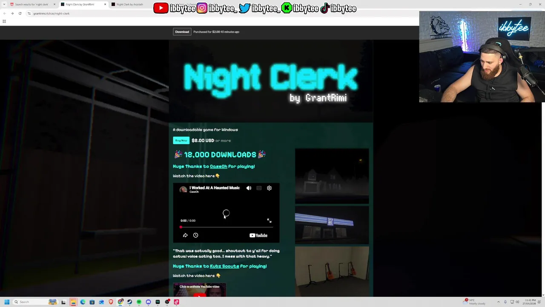The height and width of the screenshot is (307, 545).
Task: Expand the tab search dropdown arrow
Action: pyautogui.click(x=4, y=4)
